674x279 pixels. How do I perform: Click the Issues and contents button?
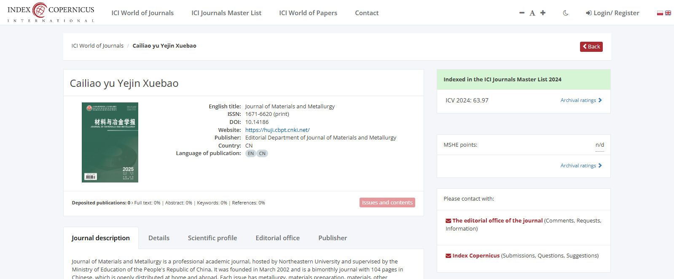point(387,203)
